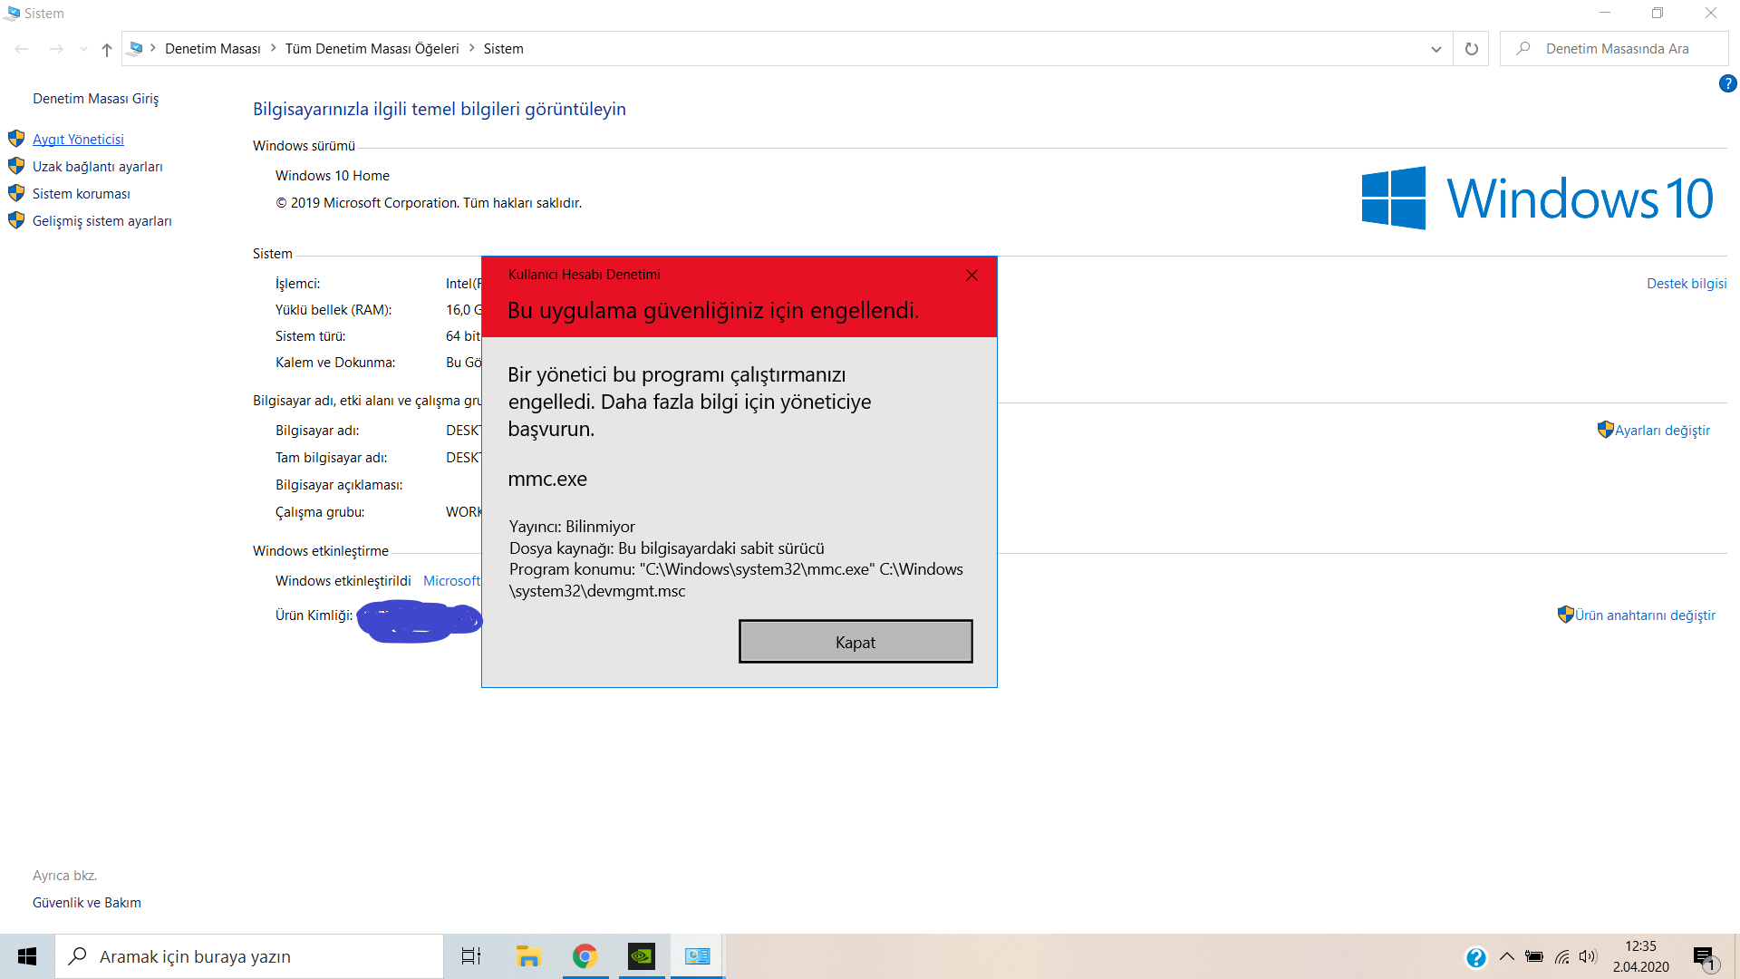Screen dimensions: 1740x979
Task: Open Aygıt Yöneticisi link
Action: [78, 139]
